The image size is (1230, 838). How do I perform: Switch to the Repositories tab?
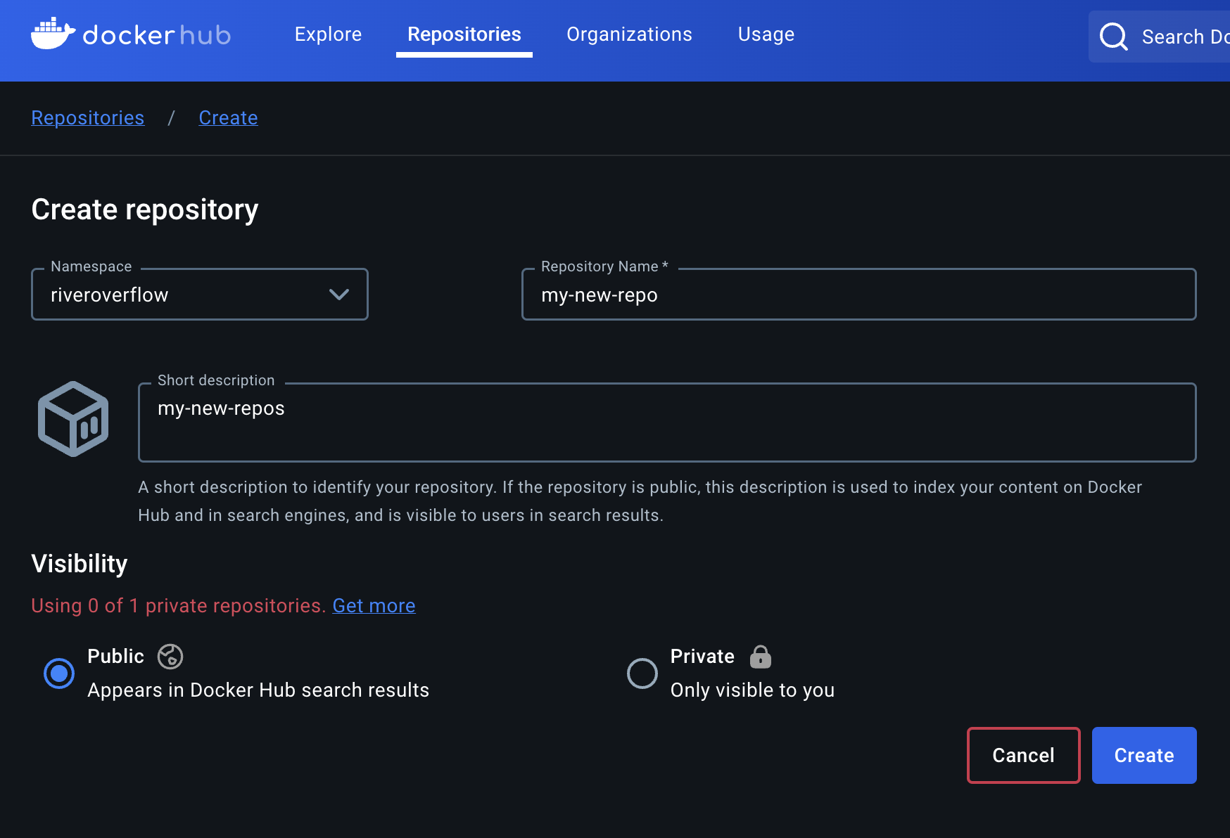[464, 34]
